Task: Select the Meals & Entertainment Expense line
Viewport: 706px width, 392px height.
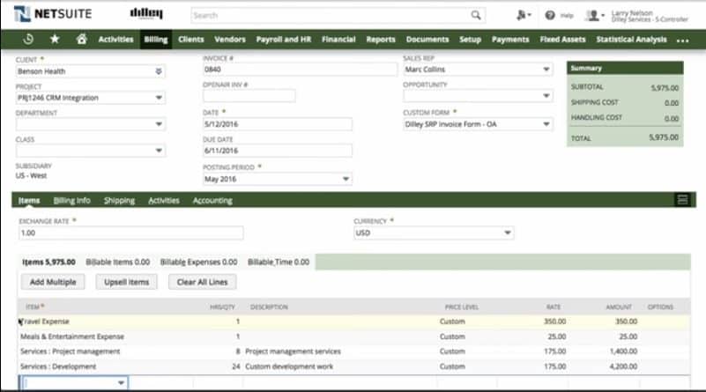Action: coord(353,337)
